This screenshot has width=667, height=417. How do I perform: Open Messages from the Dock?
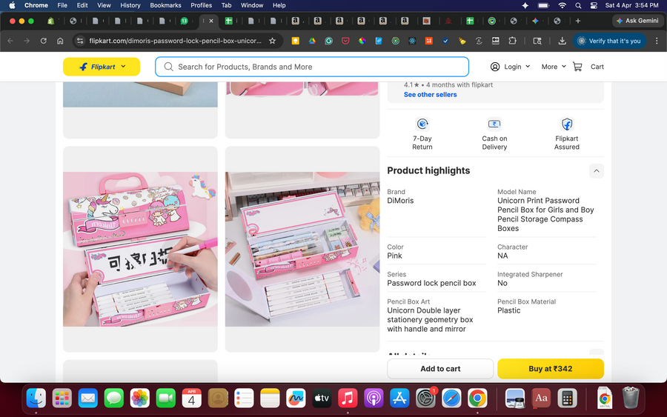(x=114, y=398)
